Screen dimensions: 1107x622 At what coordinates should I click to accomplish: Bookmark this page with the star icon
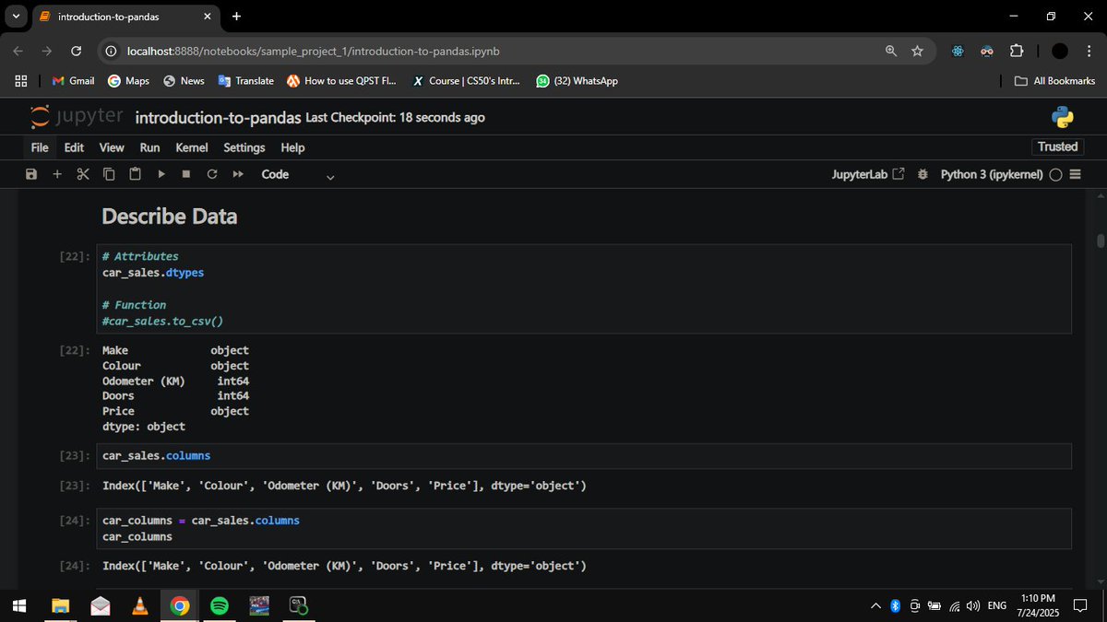click(917, 51)
